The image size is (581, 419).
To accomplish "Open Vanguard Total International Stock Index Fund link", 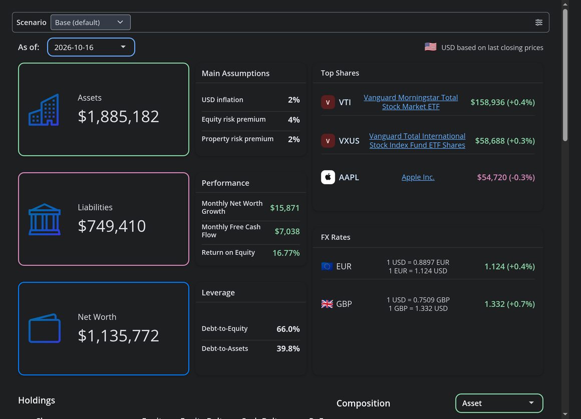I will click(x=417, y=140).
